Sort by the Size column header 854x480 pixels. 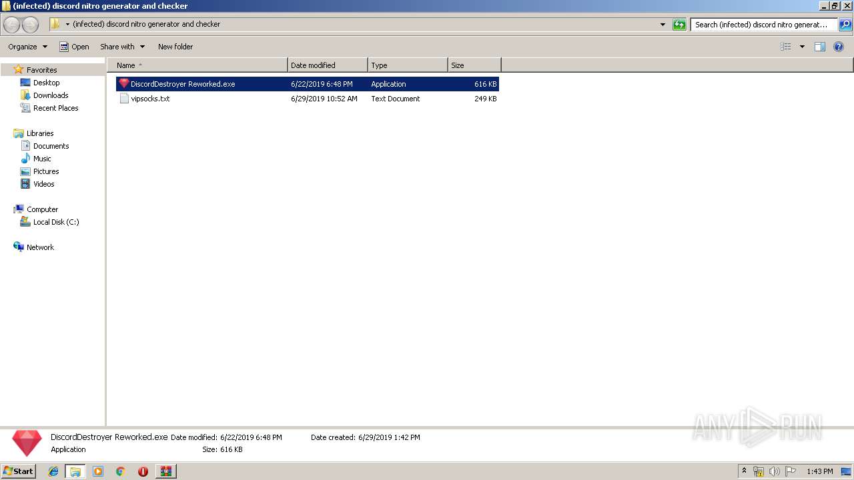[474, 65]
